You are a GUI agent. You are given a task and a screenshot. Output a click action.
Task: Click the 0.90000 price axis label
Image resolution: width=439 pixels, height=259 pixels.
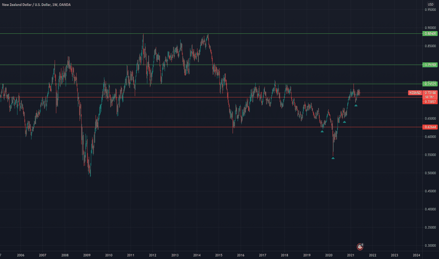coord(431,28)
